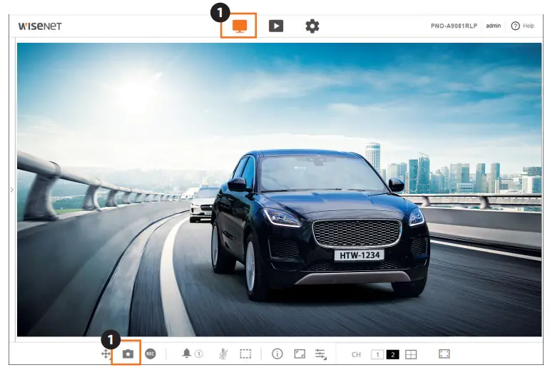The height and width of the screenshot is (370, 550).
Task: Click the admin account label
Action: [x=493, y=26]
